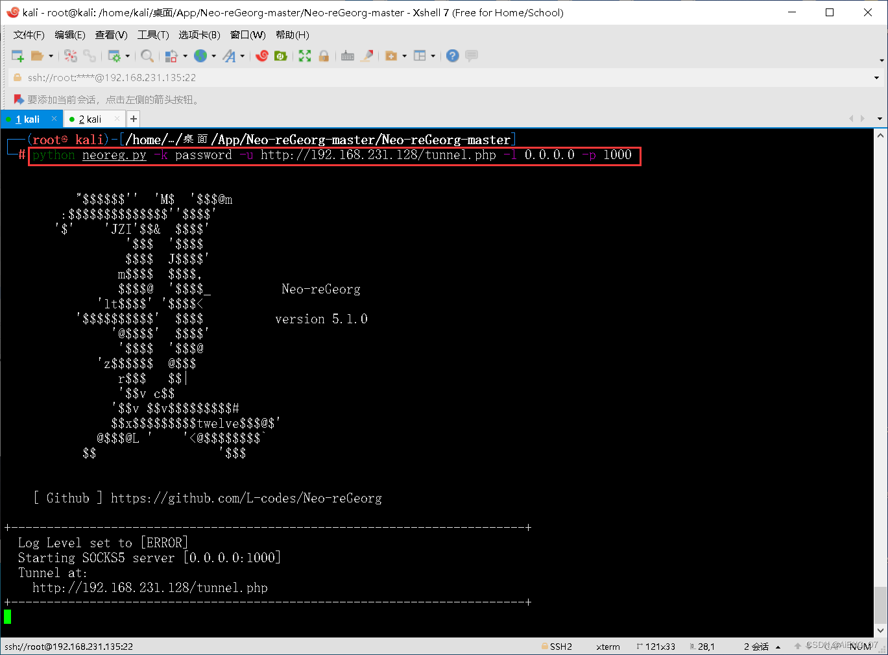Open the 工具(T) menu
Screen dimensions: 888x655
point(153,35)
